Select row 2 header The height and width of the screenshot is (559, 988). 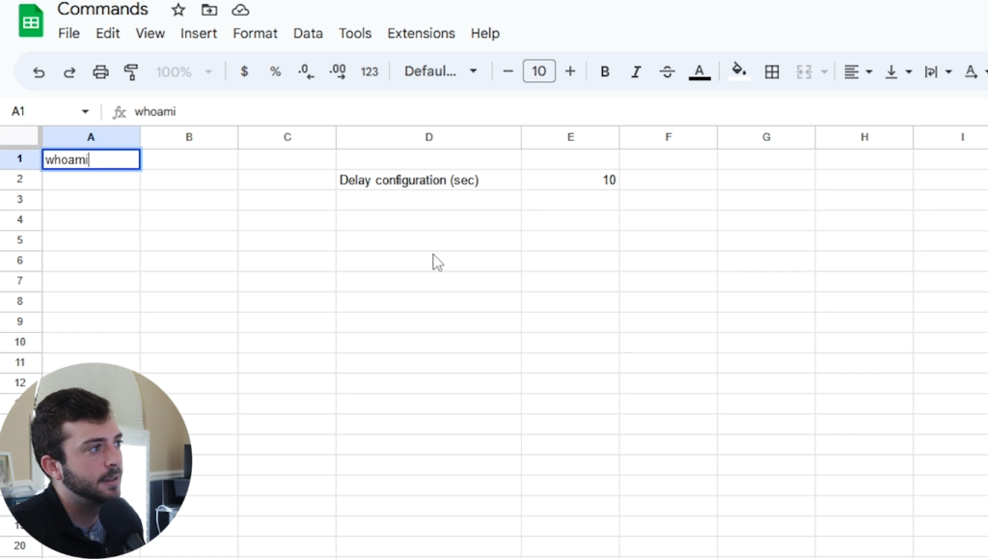20,179
